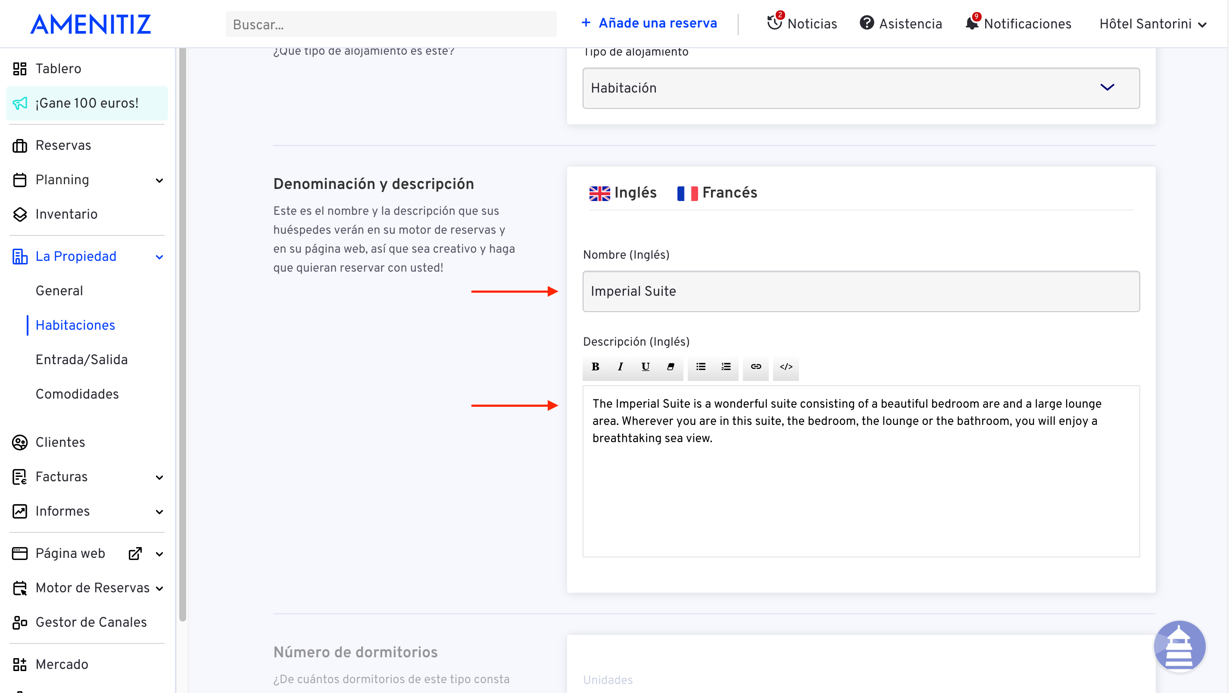Screen dimensions: 1229x693
Task: Insert a hyperlink in the description
Action: click(x=756, y=367)
